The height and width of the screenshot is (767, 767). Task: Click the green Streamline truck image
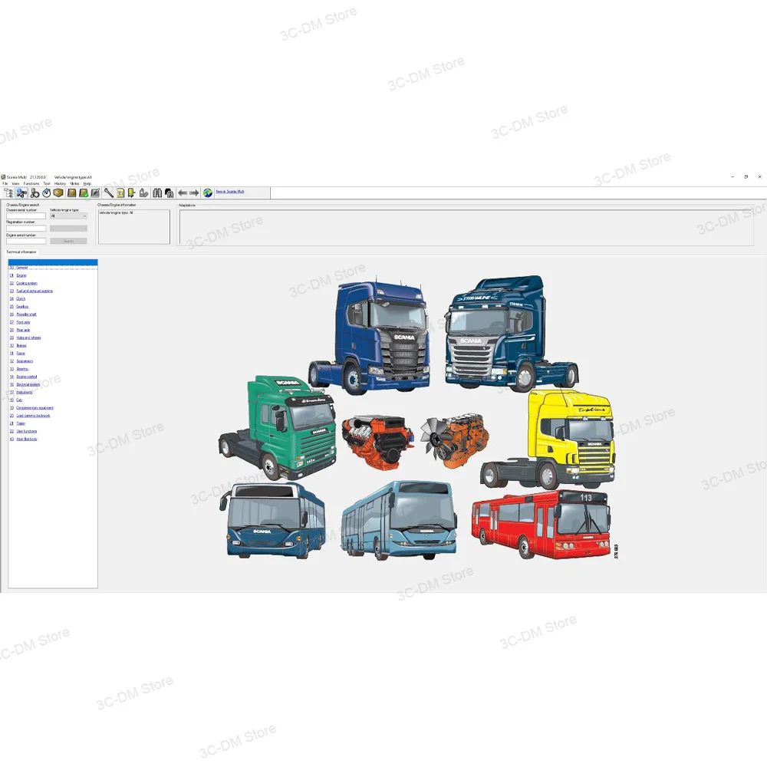click(278, 427)
